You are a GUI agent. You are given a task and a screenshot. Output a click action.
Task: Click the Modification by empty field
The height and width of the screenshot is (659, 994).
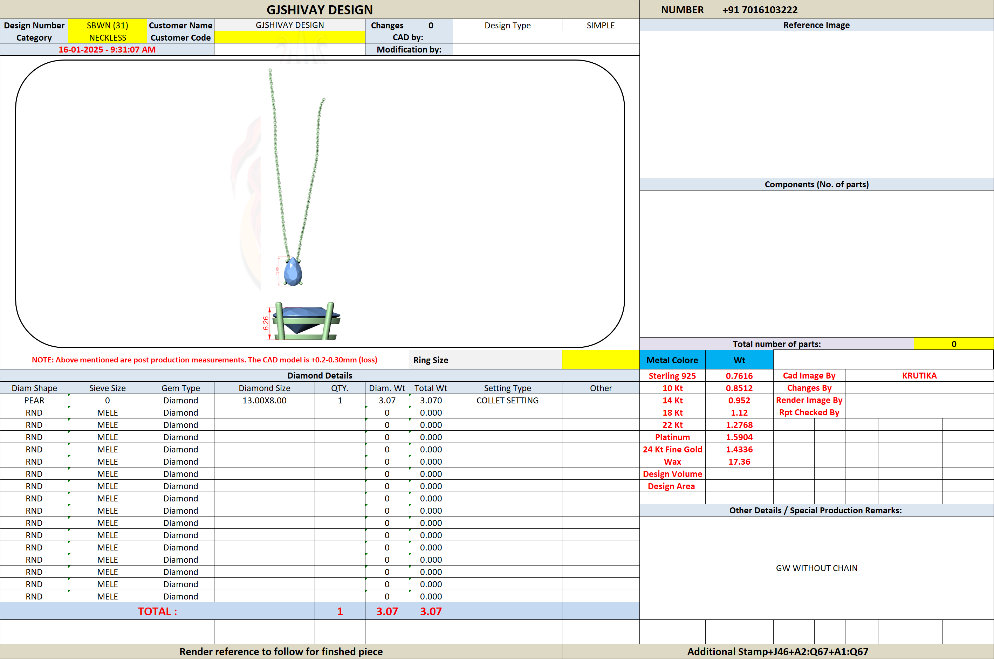[x=546, y=50]
